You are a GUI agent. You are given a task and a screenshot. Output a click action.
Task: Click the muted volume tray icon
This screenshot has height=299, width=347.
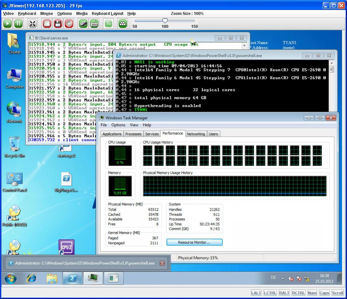(290, 279)
